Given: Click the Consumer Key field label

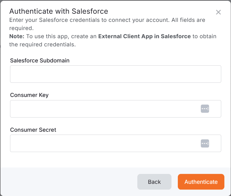Looking at the screenshot, I should pos(29,95).
